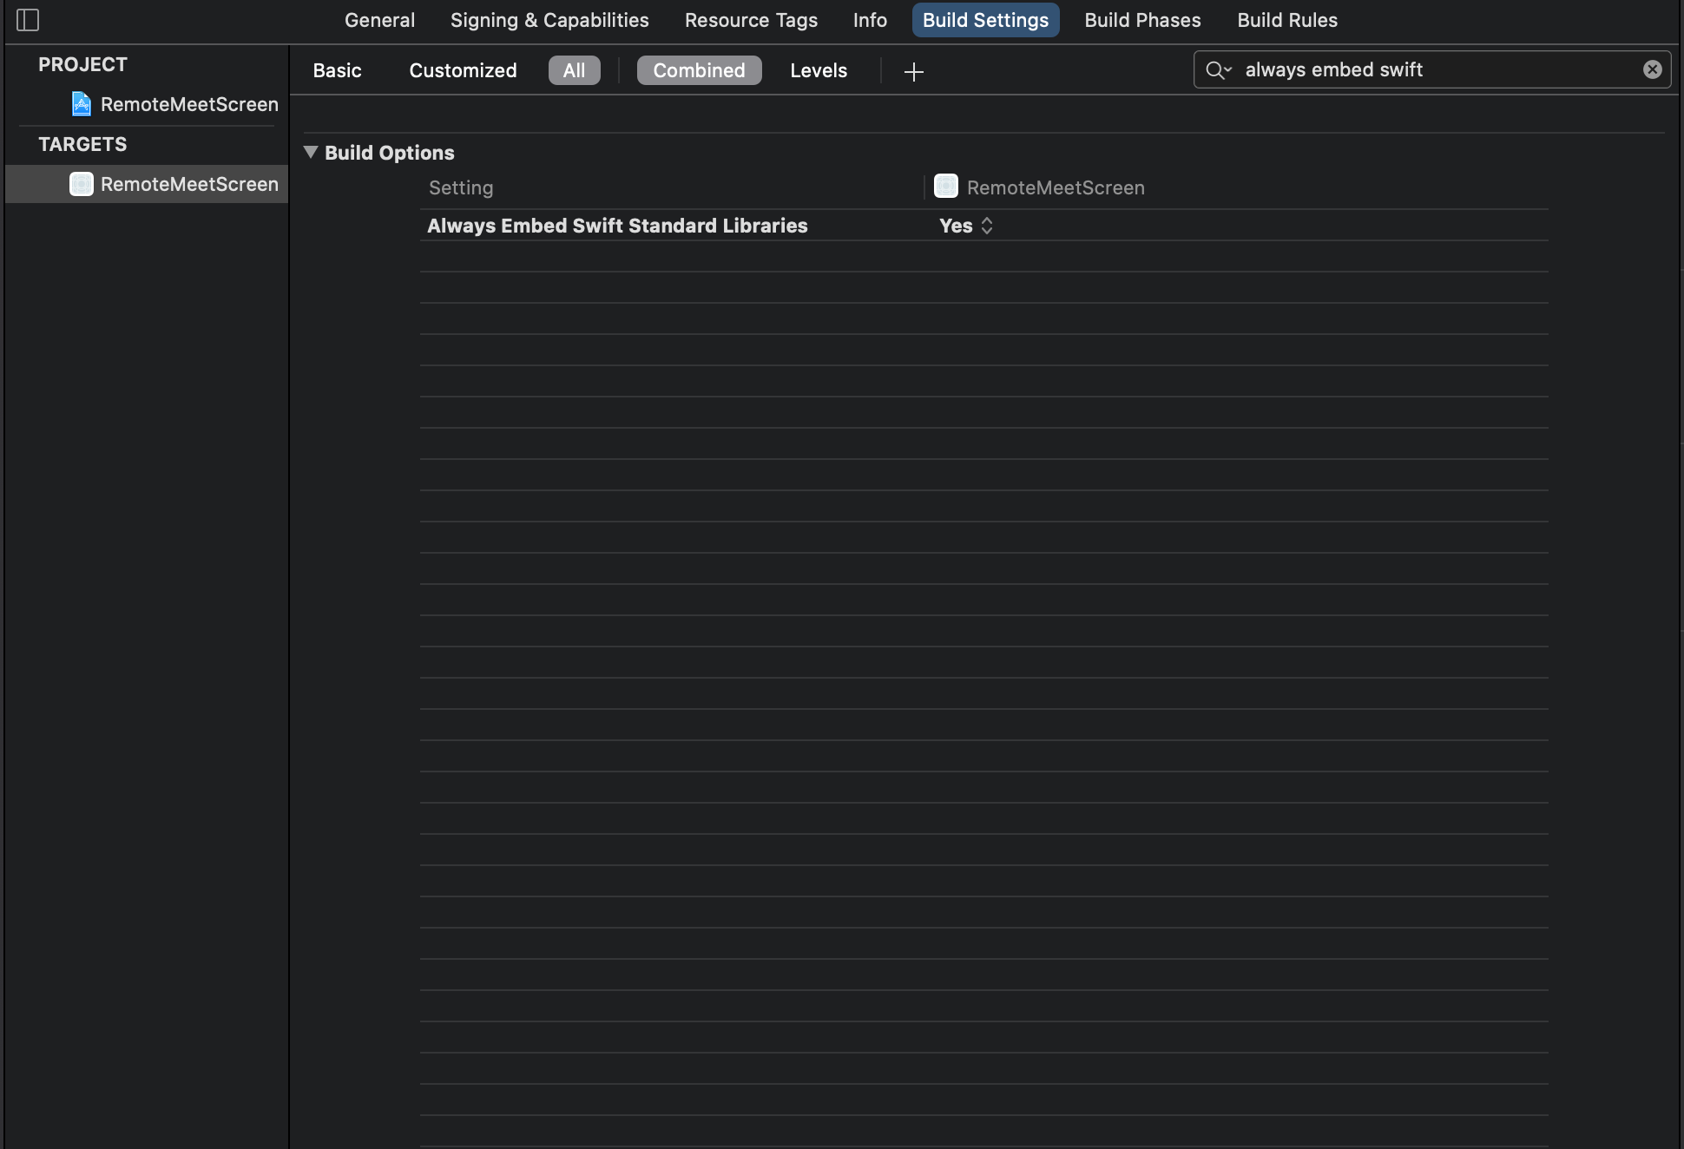Open the Build Phases tab
Screen dimensions: 1684x1149
click(x=1142, y=20)
